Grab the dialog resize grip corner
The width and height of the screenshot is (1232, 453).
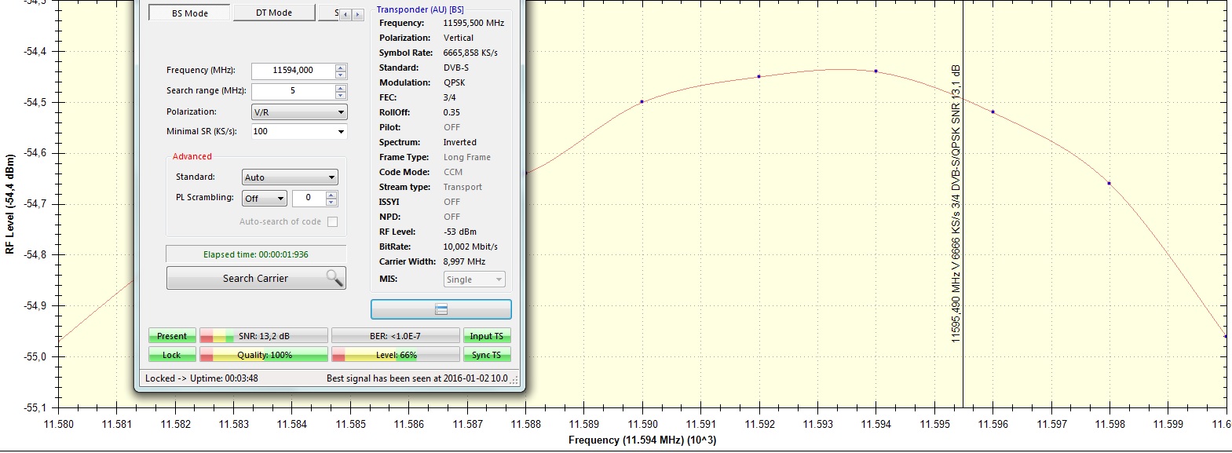click(515, 380)
